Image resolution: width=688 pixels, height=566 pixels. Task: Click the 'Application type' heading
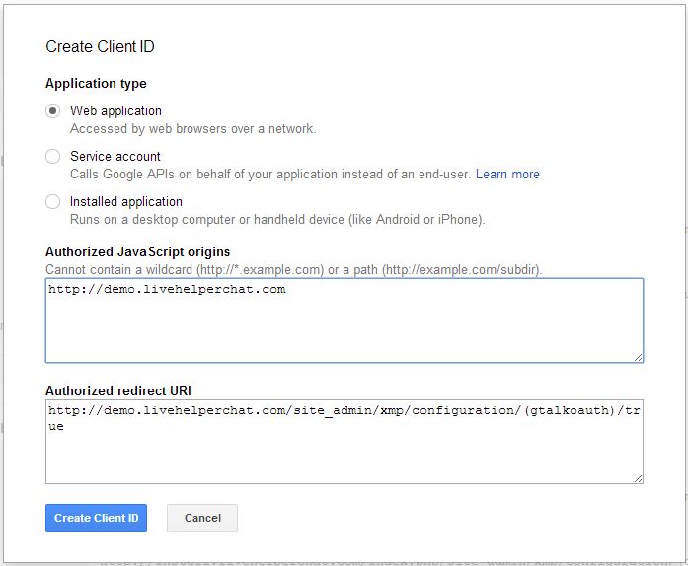click(x=96, y=83)
